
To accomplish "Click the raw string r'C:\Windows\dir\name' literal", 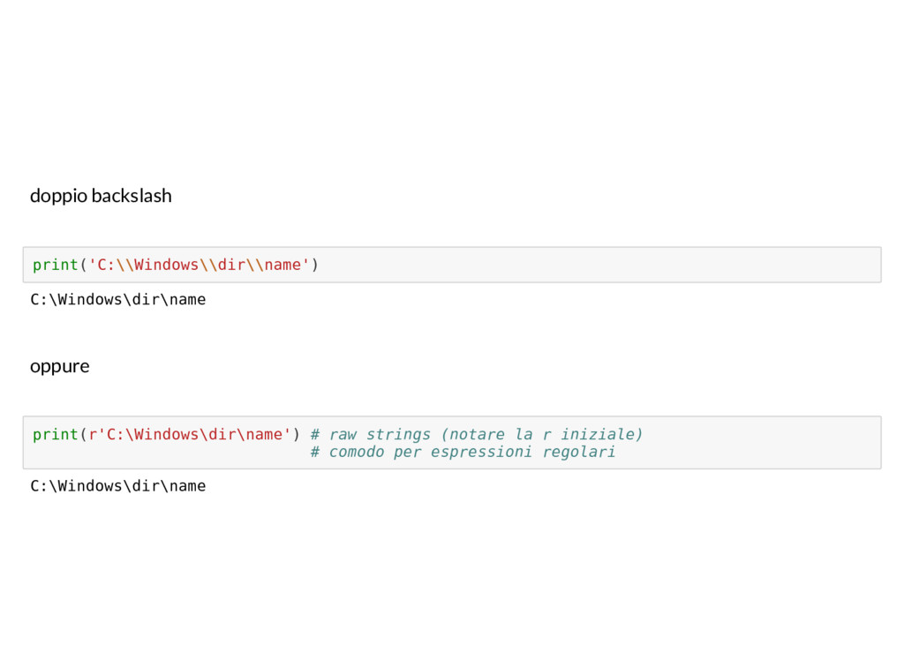I will pos(190,434).
